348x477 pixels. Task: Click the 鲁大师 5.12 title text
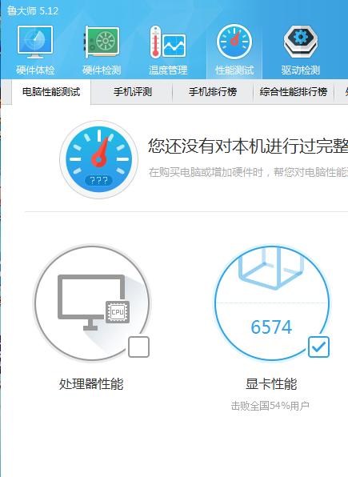33,11
